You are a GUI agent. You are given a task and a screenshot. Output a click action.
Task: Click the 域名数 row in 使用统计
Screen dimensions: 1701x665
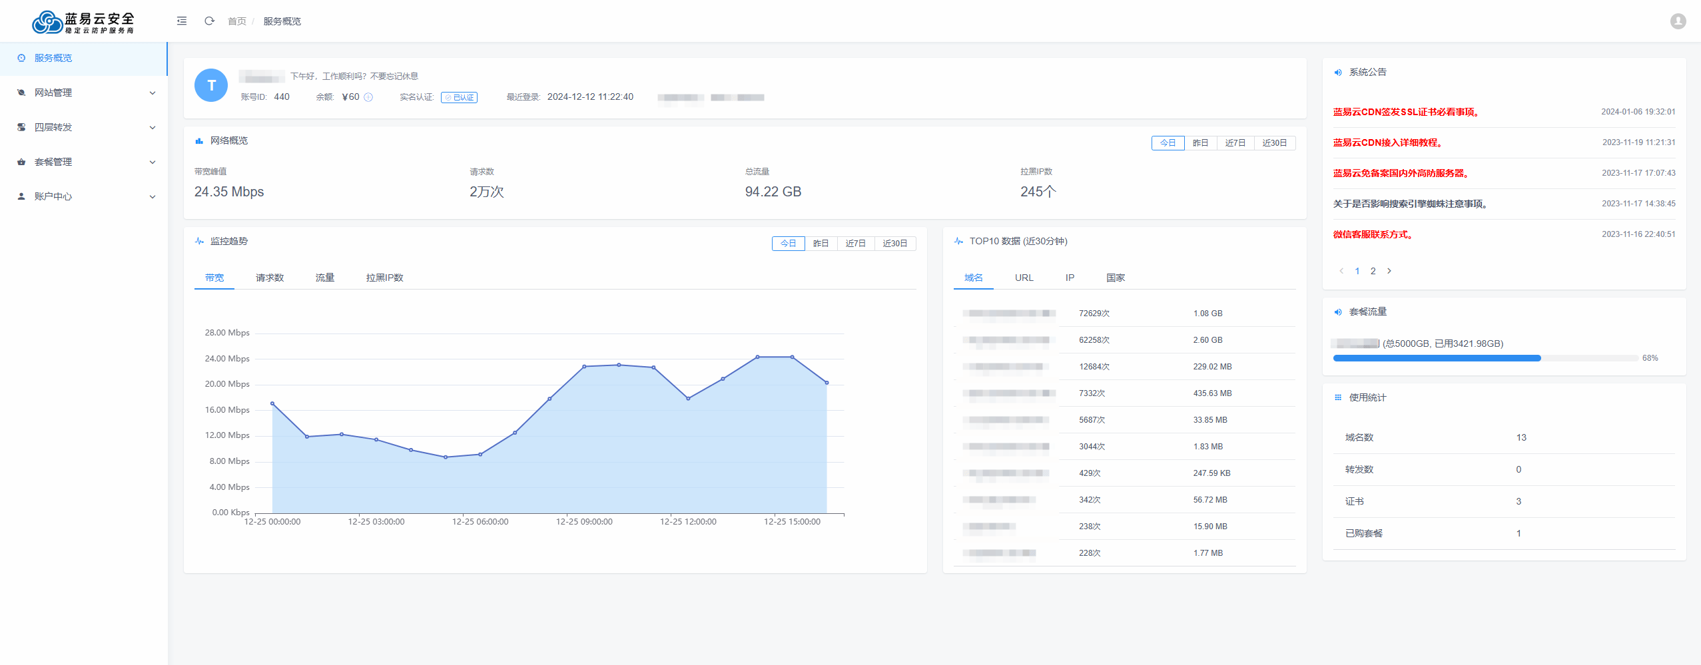pyautogui.click(x=1504, y=437)
